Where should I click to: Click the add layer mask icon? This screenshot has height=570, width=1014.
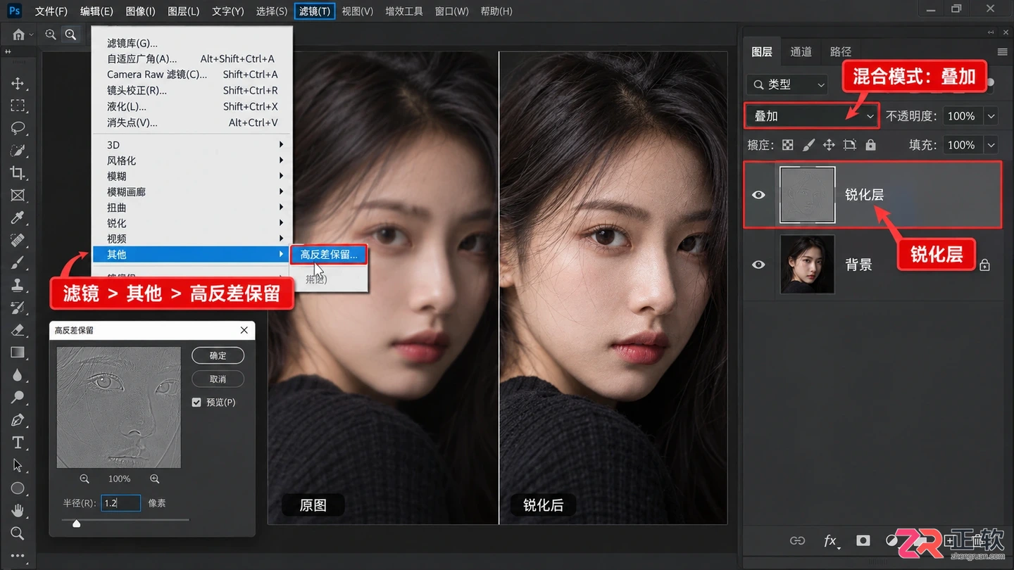[x=863, y=540]
